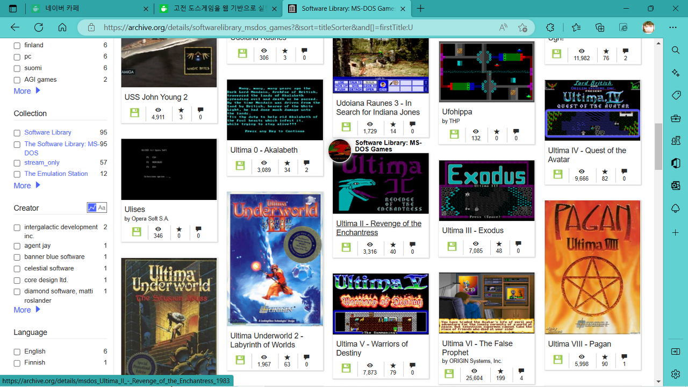Open Ultima VIII Pagan cover thumbnail
Screen dimensions: 688x387
coord(592,267)
